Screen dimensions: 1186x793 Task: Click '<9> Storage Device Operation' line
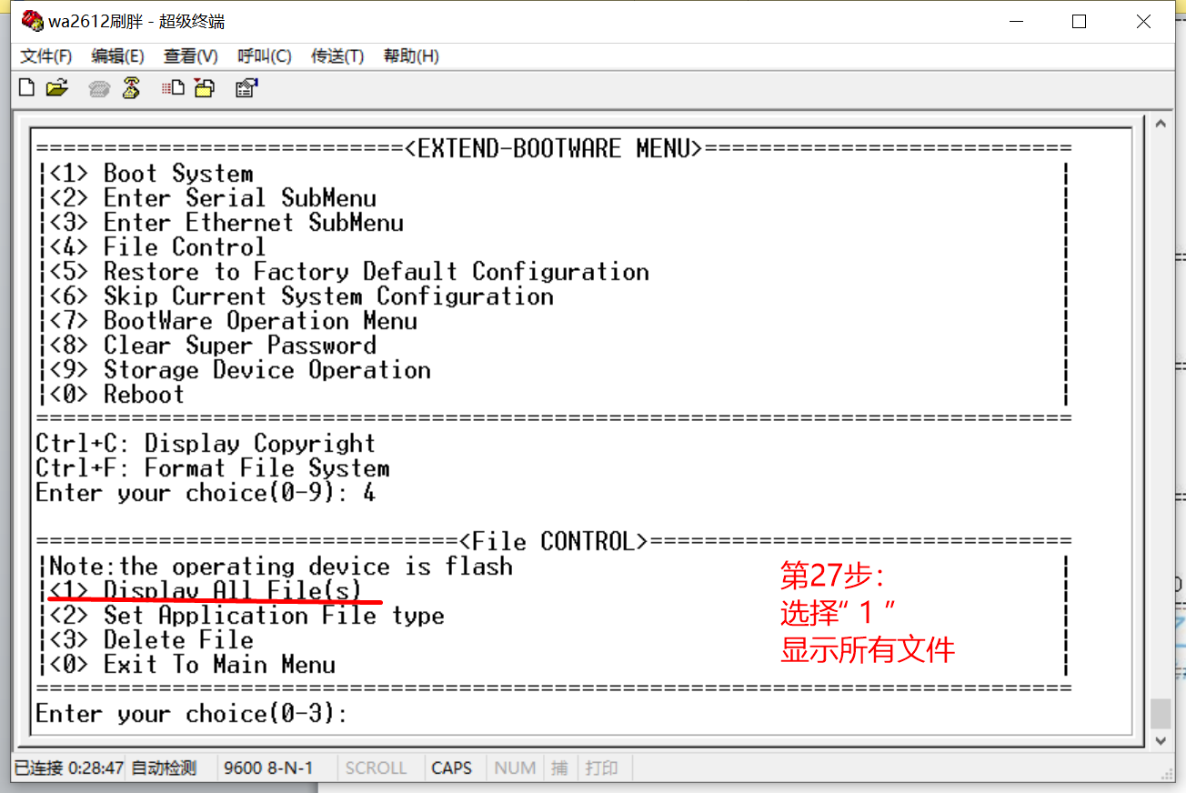240,370
